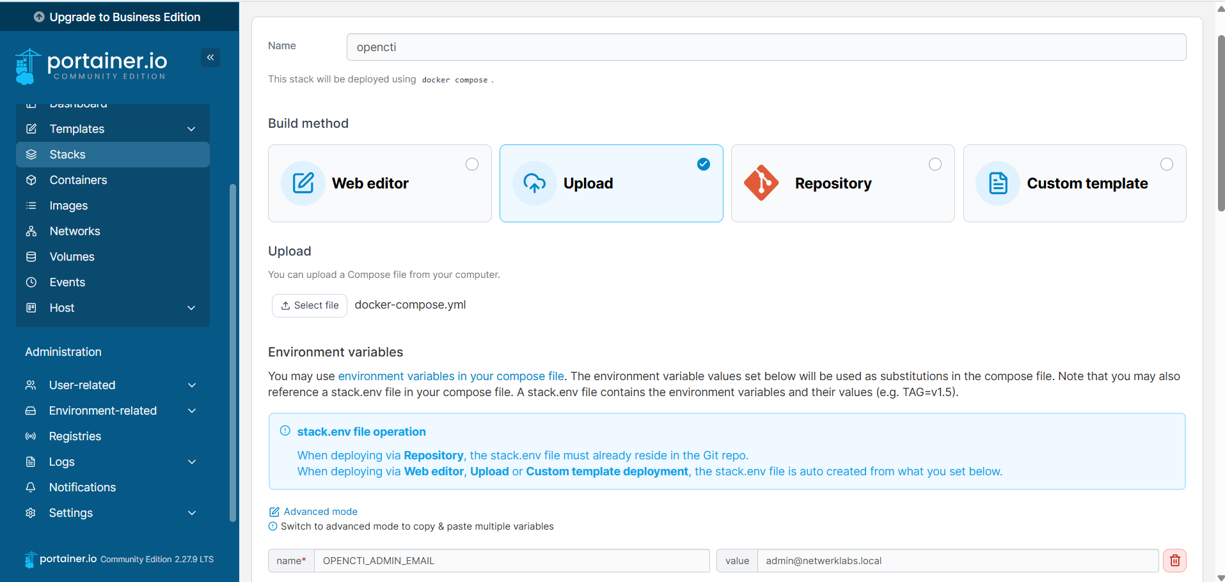This screenshot has width=1225, height=582.
Task: Click the docker-compose.yml file name
Action: coord(410,305)
